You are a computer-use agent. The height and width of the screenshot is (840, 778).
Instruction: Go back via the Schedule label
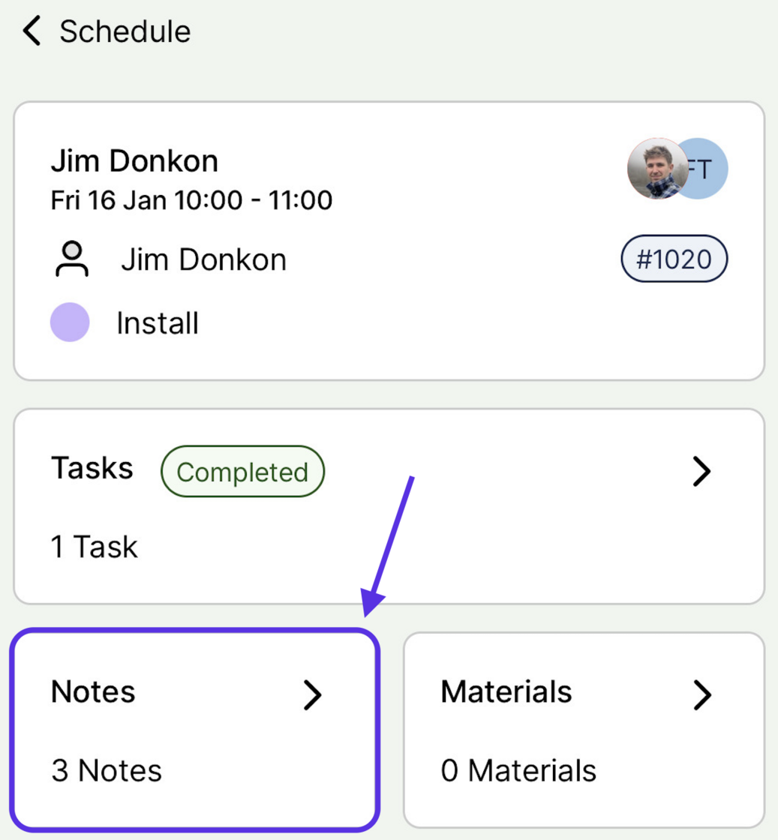click(125, 31)
